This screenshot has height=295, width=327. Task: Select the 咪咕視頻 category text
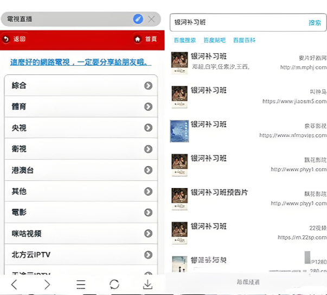pyautogui.click(x=27, y=234)
